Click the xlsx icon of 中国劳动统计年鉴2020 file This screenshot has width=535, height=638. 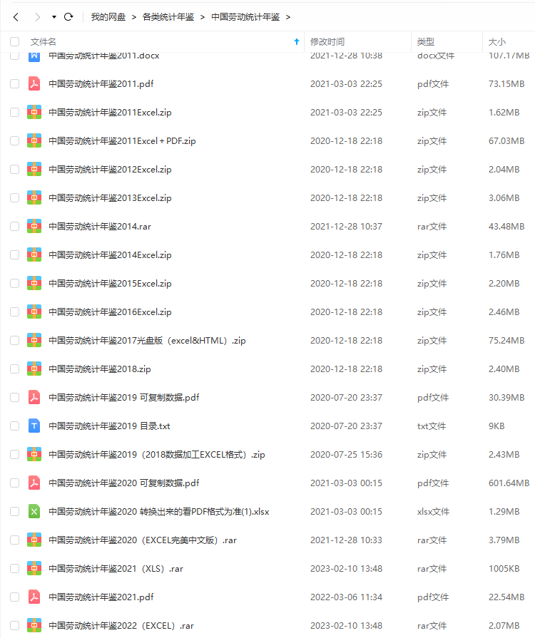(x=34, y=511)
